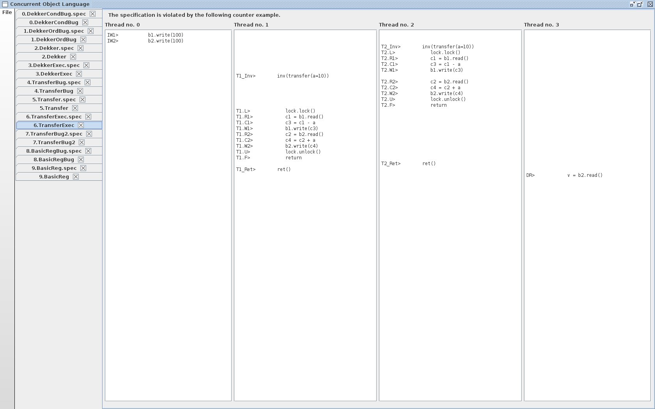Click the T1.U lock.unlock() line

pos(278,152)
